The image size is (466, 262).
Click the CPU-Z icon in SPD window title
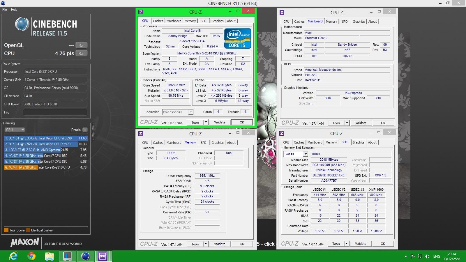(282, 133)
